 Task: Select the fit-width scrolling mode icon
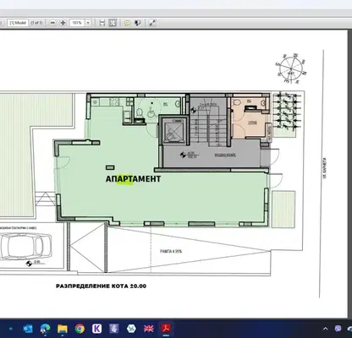(x=102, y=23)
